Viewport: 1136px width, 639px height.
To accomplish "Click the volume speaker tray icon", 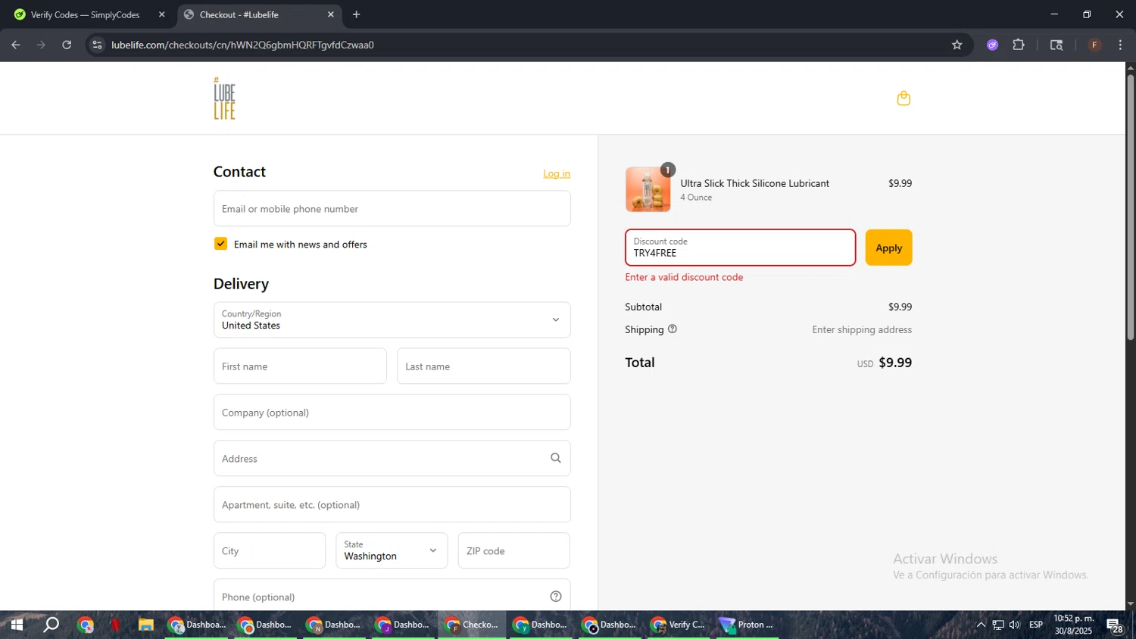I will pyautogui.click(x=1015, y=625).
